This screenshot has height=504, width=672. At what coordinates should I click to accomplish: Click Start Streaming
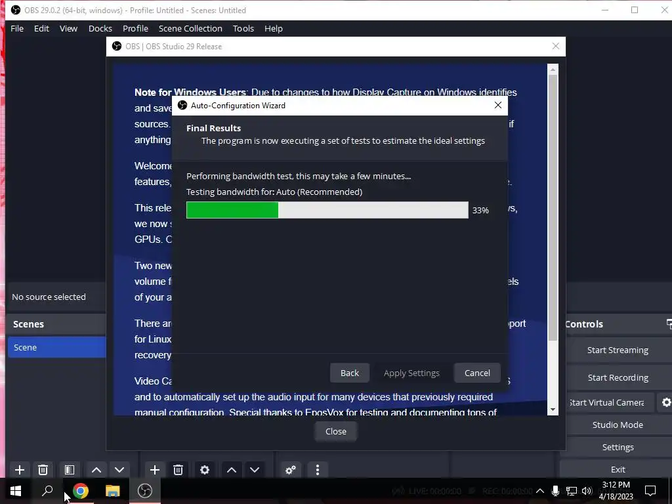click(x=617, y=350)
